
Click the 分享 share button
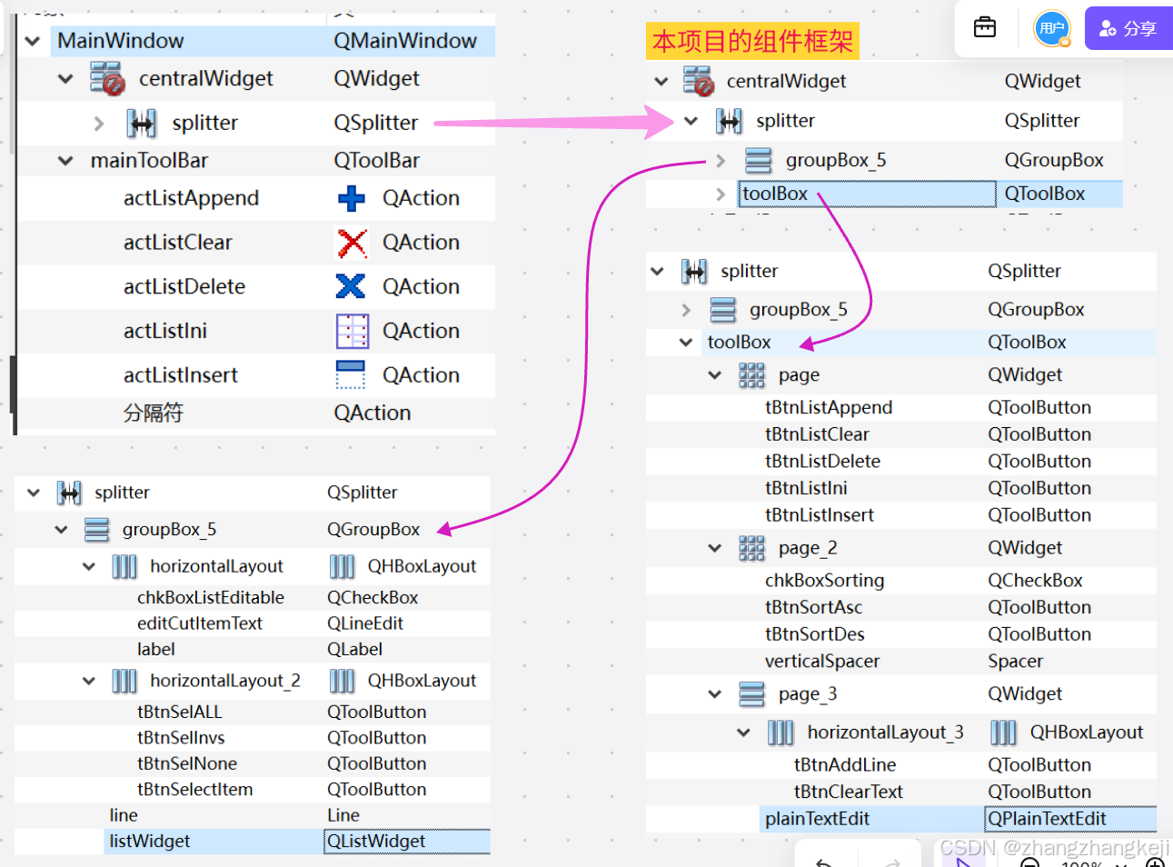coord(1128,28)
